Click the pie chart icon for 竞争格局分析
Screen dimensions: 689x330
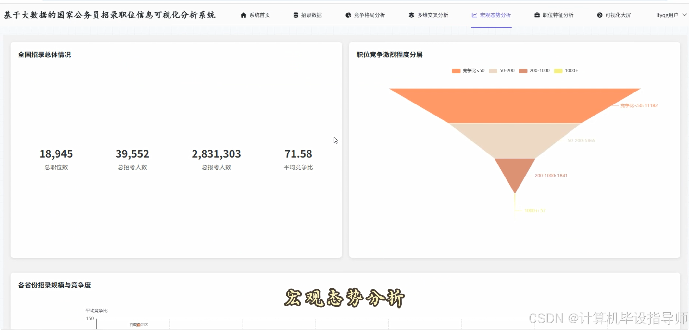click(347, 15)
